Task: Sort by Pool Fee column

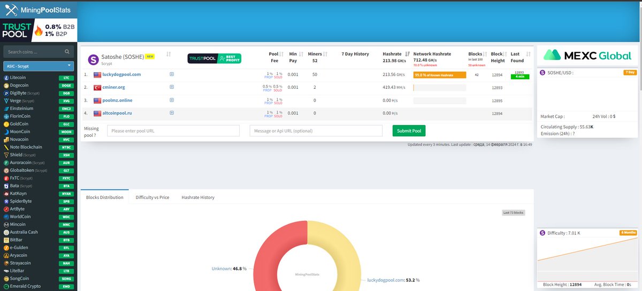Action: [282, 54]
